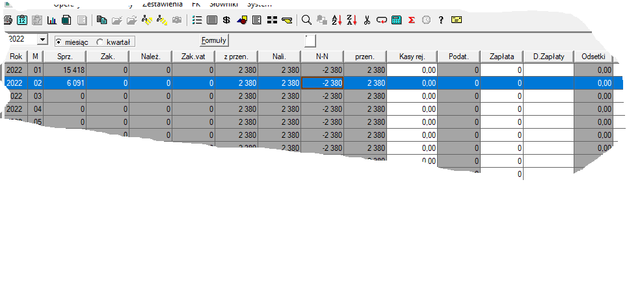Sort descending with the Z-A icon
This screenshot has height=299, width=627.
pos(351,20)
